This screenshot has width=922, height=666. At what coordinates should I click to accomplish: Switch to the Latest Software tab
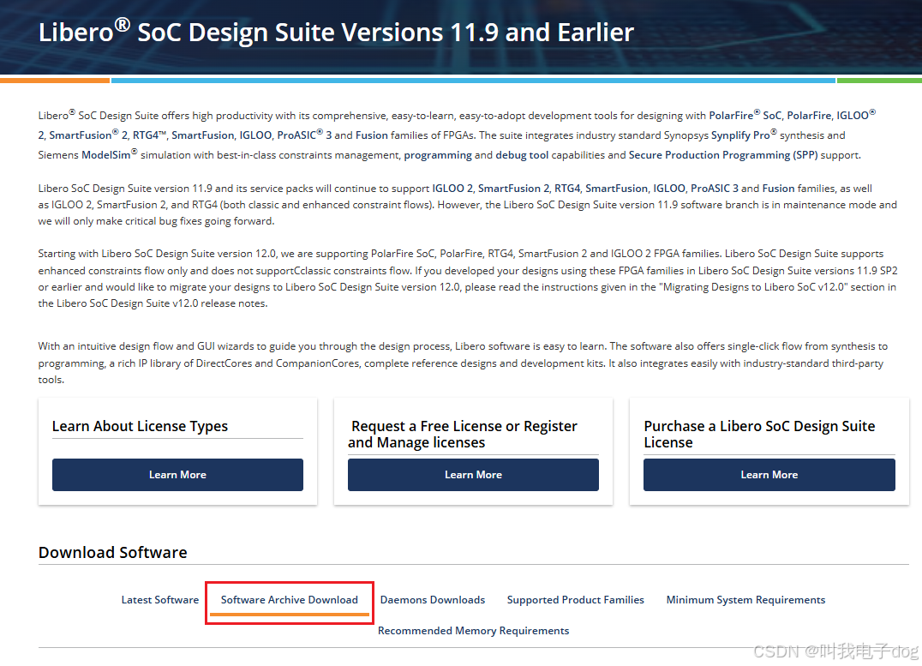(159, 599)
